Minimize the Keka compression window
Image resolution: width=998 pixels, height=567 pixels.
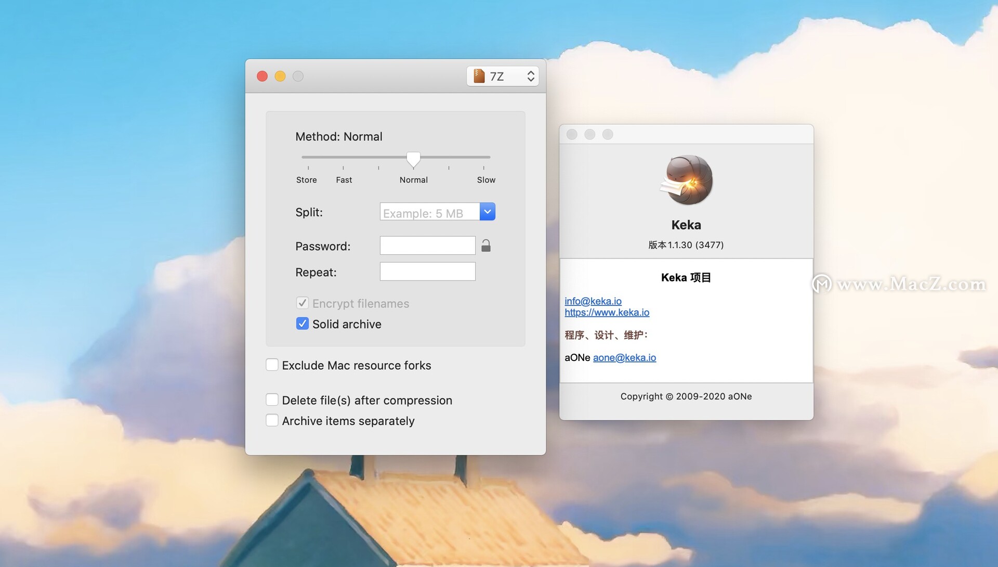coord(280,76)
